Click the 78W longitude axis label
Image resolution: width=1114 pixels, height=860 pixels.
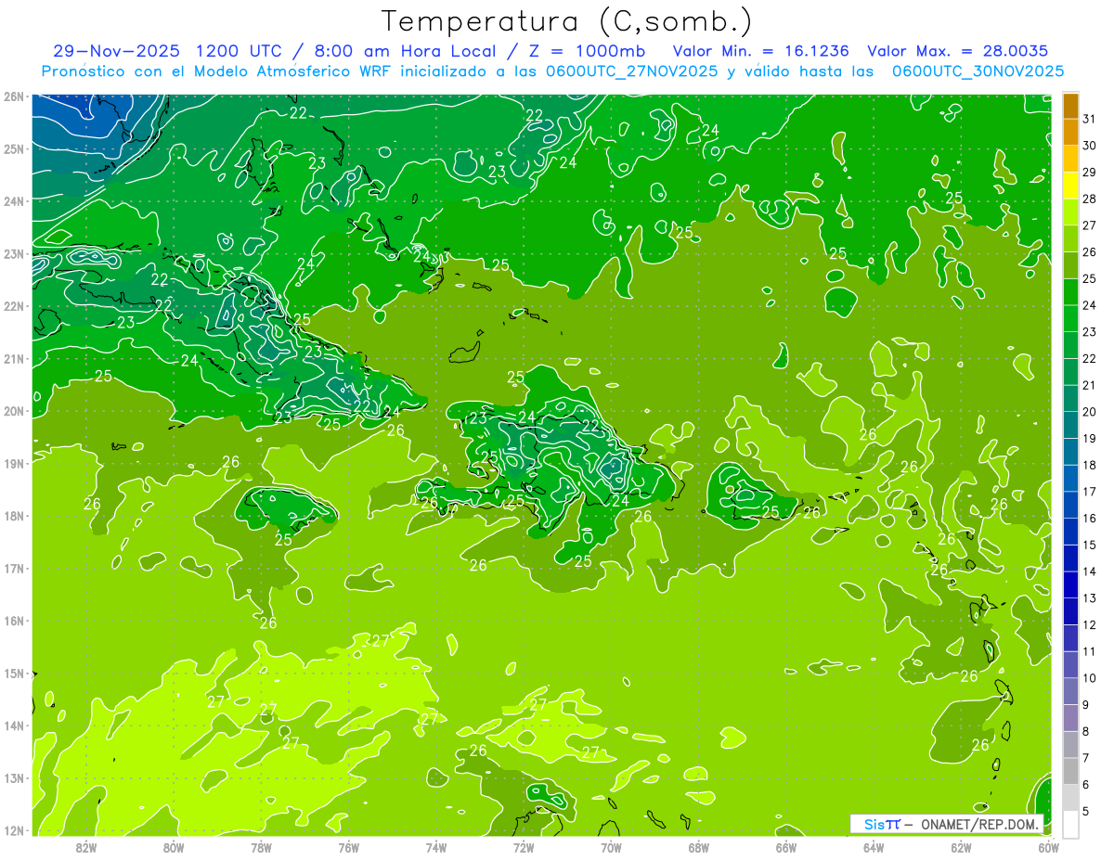click(261, 846)
